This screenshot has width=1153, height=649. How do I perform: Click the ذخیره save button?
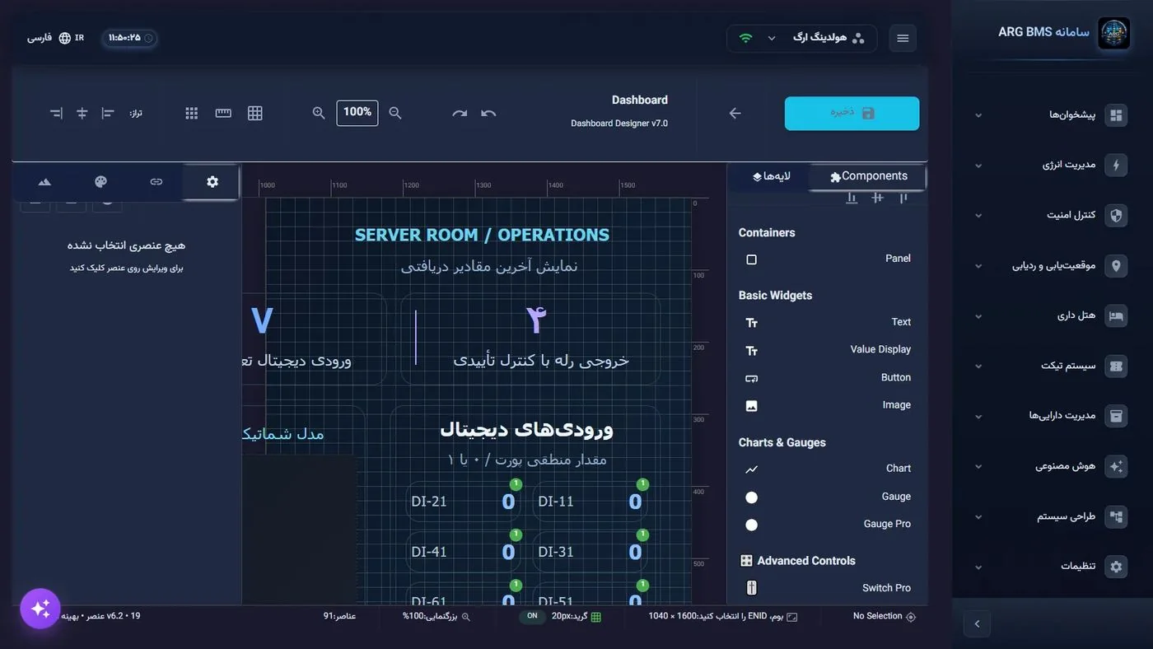click(x=852, y=114)
